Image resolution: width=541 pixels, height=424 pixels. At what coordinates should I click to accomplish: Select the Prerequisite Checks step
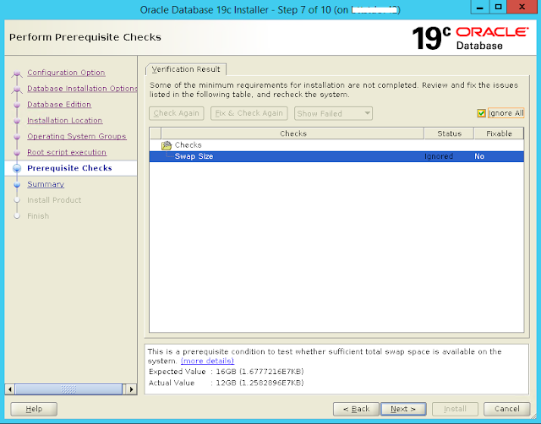click(69, 168)
